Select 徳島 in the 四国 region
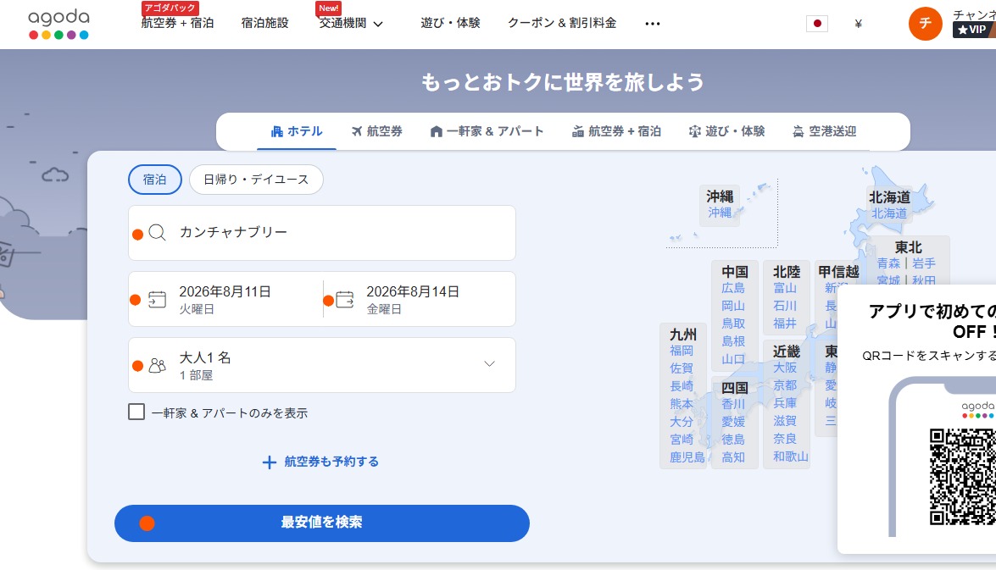This screenshot has height=570, width=996. [733, 440]
